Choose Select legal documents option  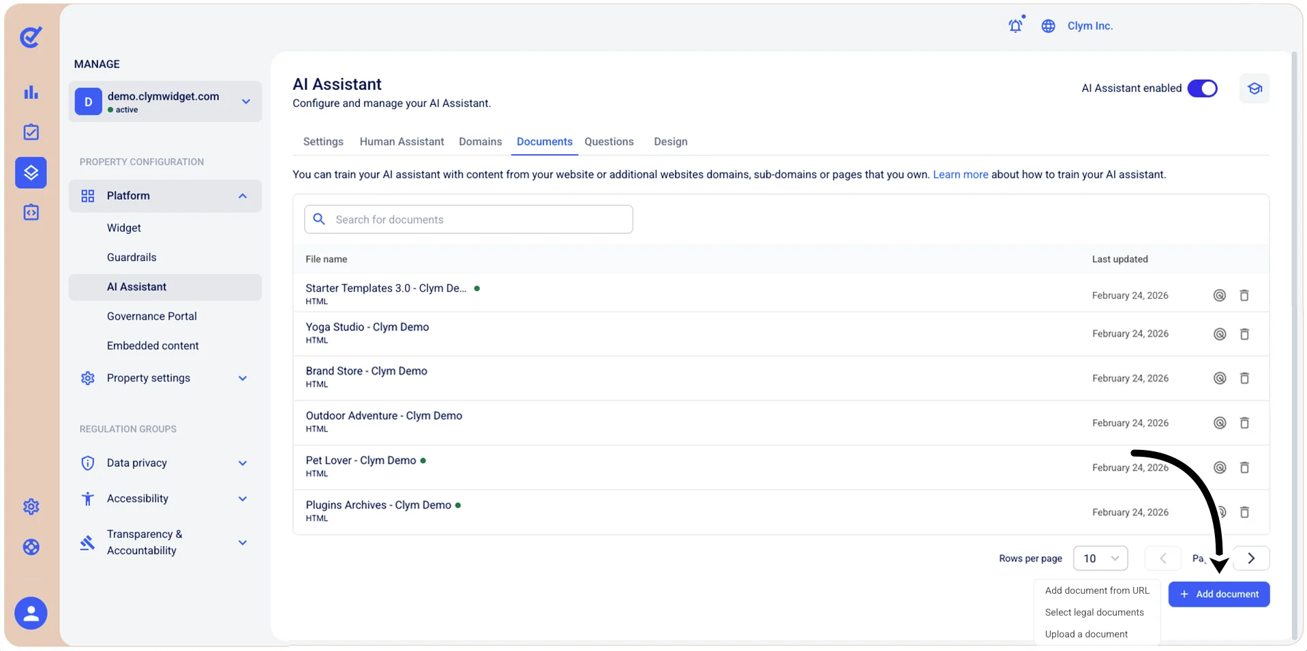coord(1094,612)
